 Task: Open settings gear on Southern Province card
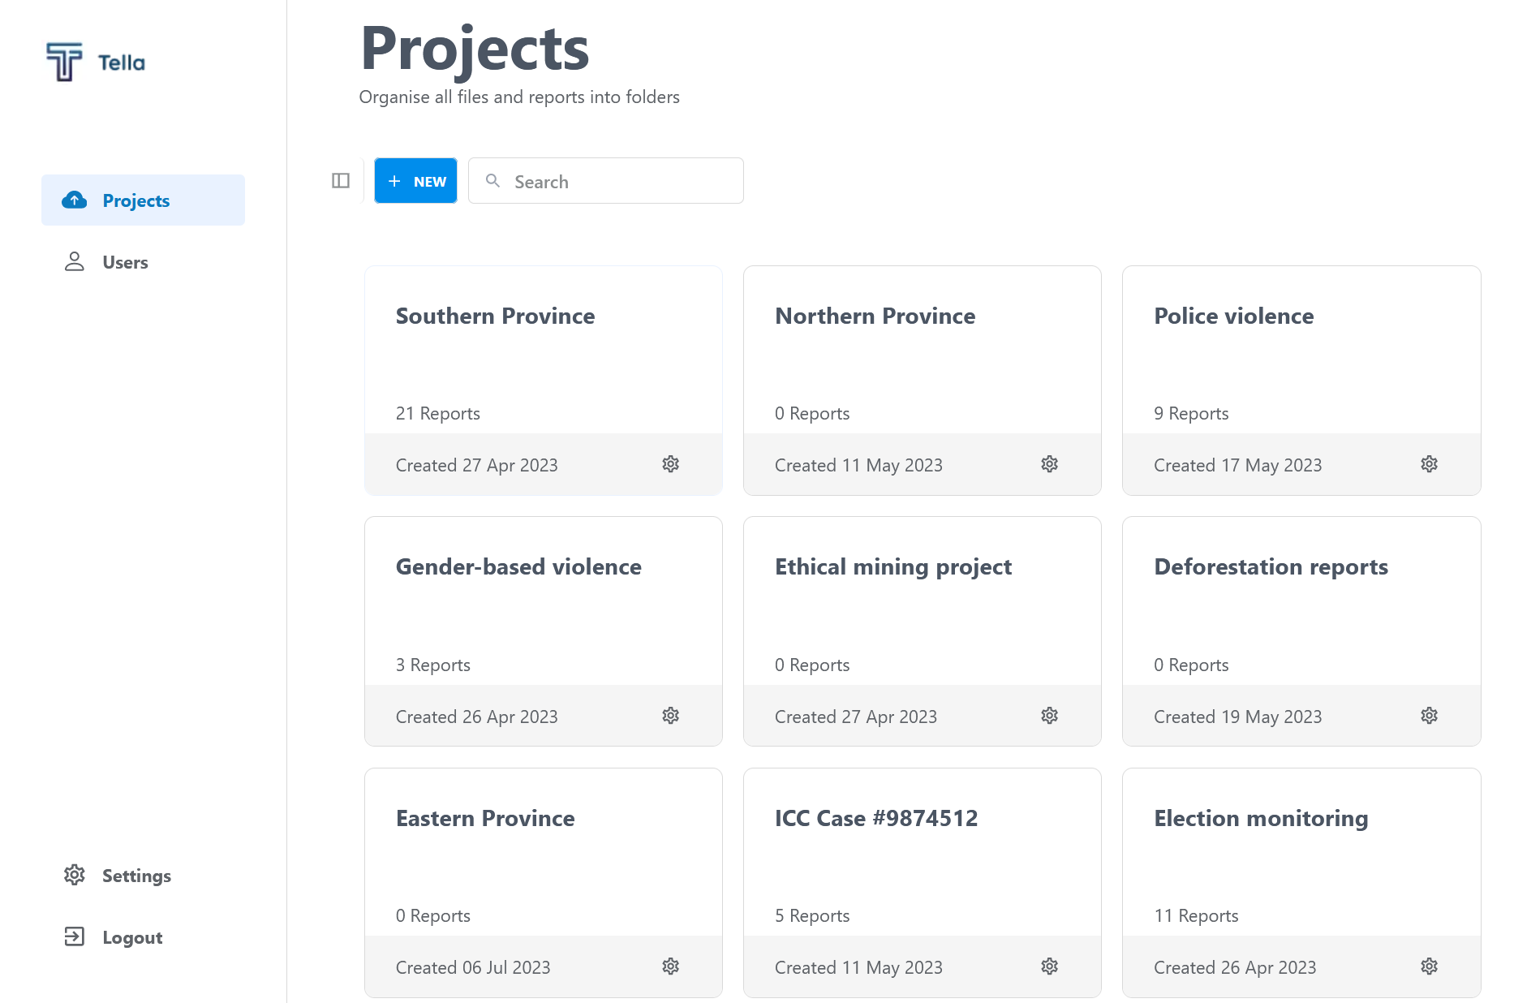click(x=670, y=463)
